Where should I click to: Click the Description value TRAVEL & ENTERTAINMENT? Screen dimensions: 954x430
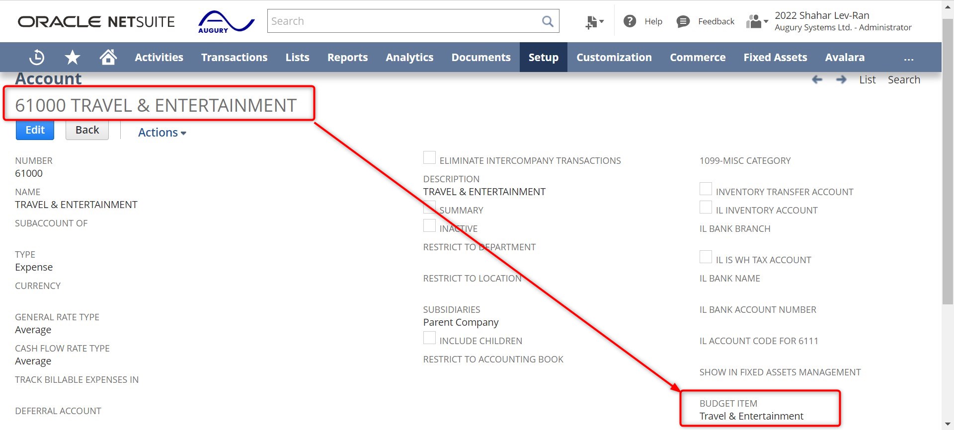coord(484,192)
